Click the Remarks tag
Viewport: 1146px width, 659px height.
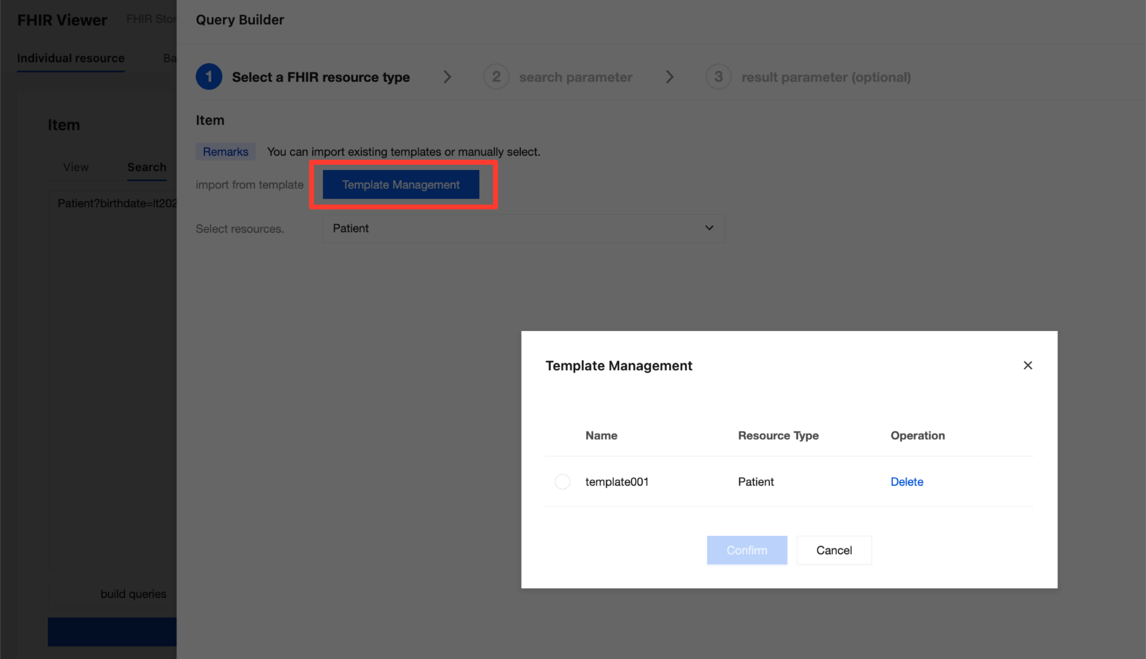tap(226, 151)
